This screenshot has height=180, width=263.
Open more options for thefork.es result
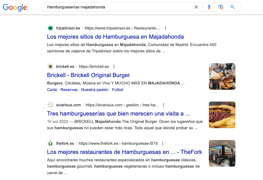[x=163, y=143]
